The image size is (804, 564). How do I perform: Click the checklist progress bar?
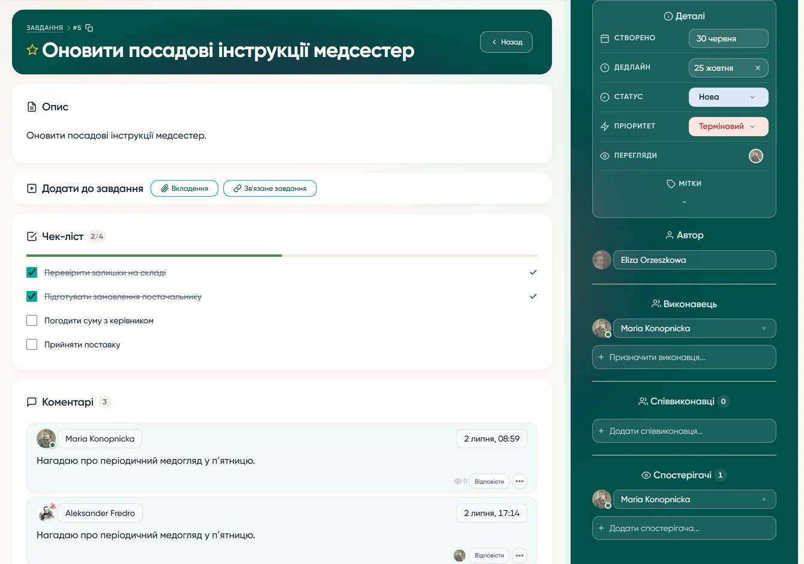tap(282, 256)
